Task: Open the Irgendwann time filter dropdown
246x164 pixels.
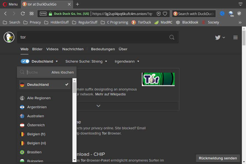Action: pyautogui.click(x=127, y=61)
